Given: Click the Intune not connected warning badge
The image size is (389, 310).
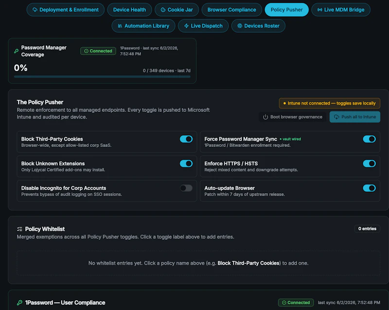Looking at the screenshot, I should (x=330, y=103).
